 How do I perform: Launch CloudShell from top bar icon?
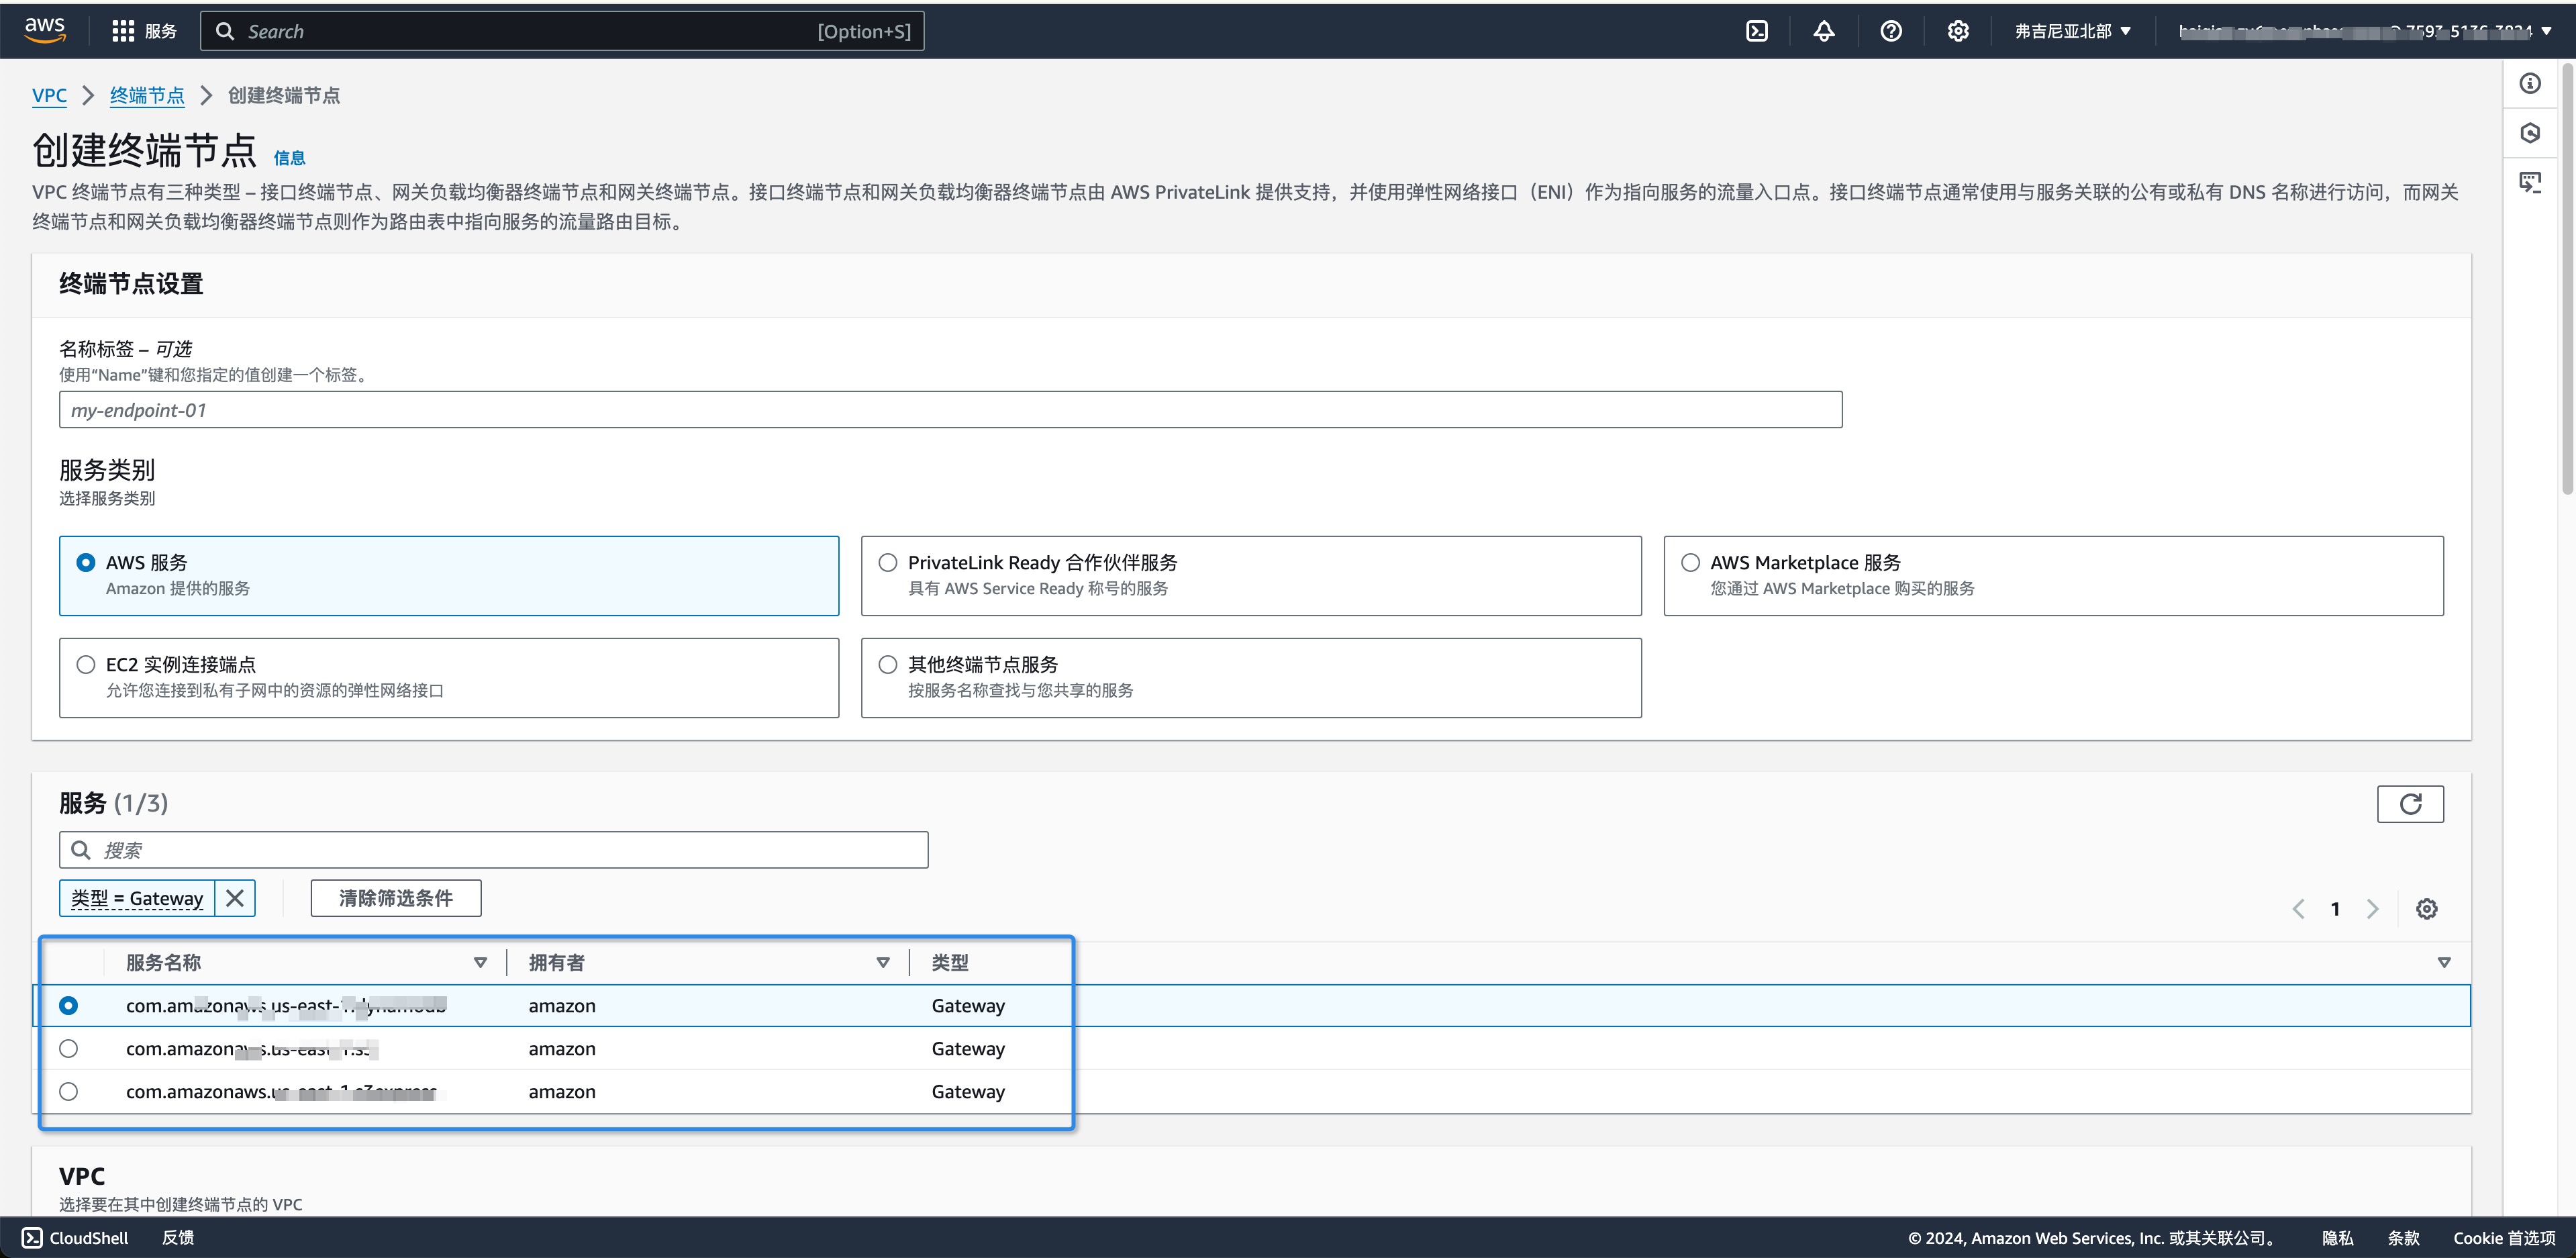point(1757,31)
